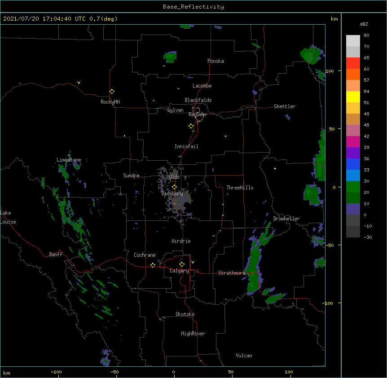
Task: Click the HighRiver city label
Action: pyautogui.click(x=193, y=334)
